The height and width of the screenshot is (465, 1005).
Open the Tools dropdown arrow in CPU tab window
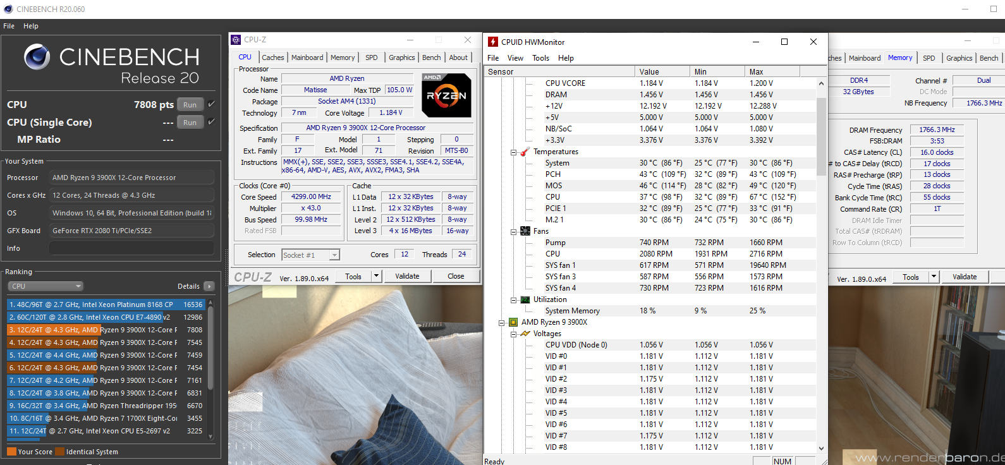click(x=376, y=276)
